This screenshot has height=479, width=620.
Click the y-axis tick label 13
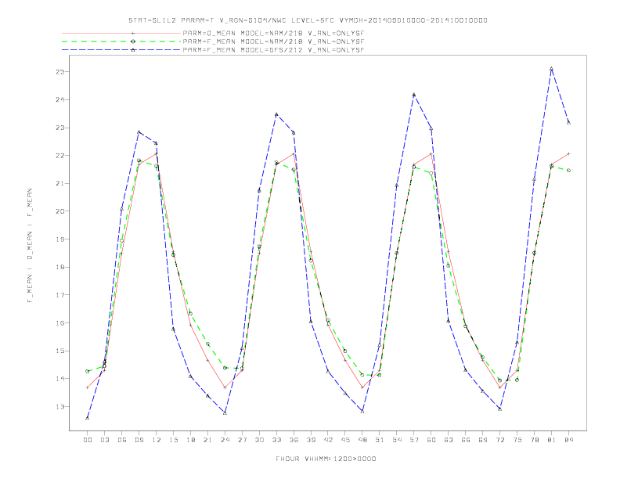(60, 406)
